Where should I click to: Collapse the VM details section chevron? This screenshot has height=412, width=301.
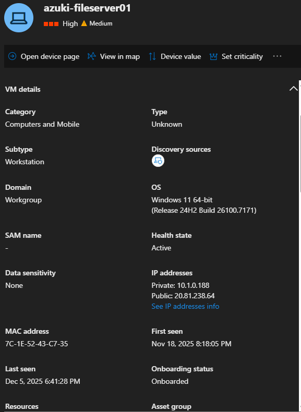pyautogui.click(x=293, y=89)
